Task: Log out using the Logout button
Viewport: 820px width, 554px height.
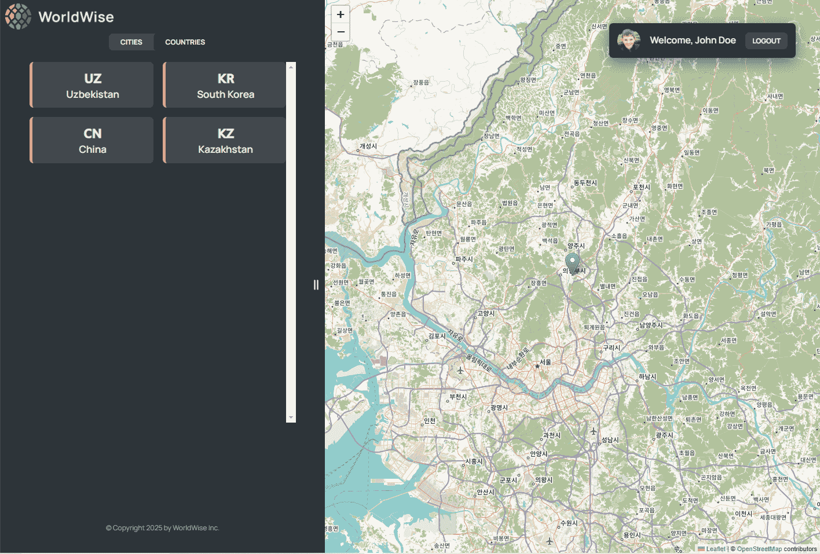Action: point(766,41)
